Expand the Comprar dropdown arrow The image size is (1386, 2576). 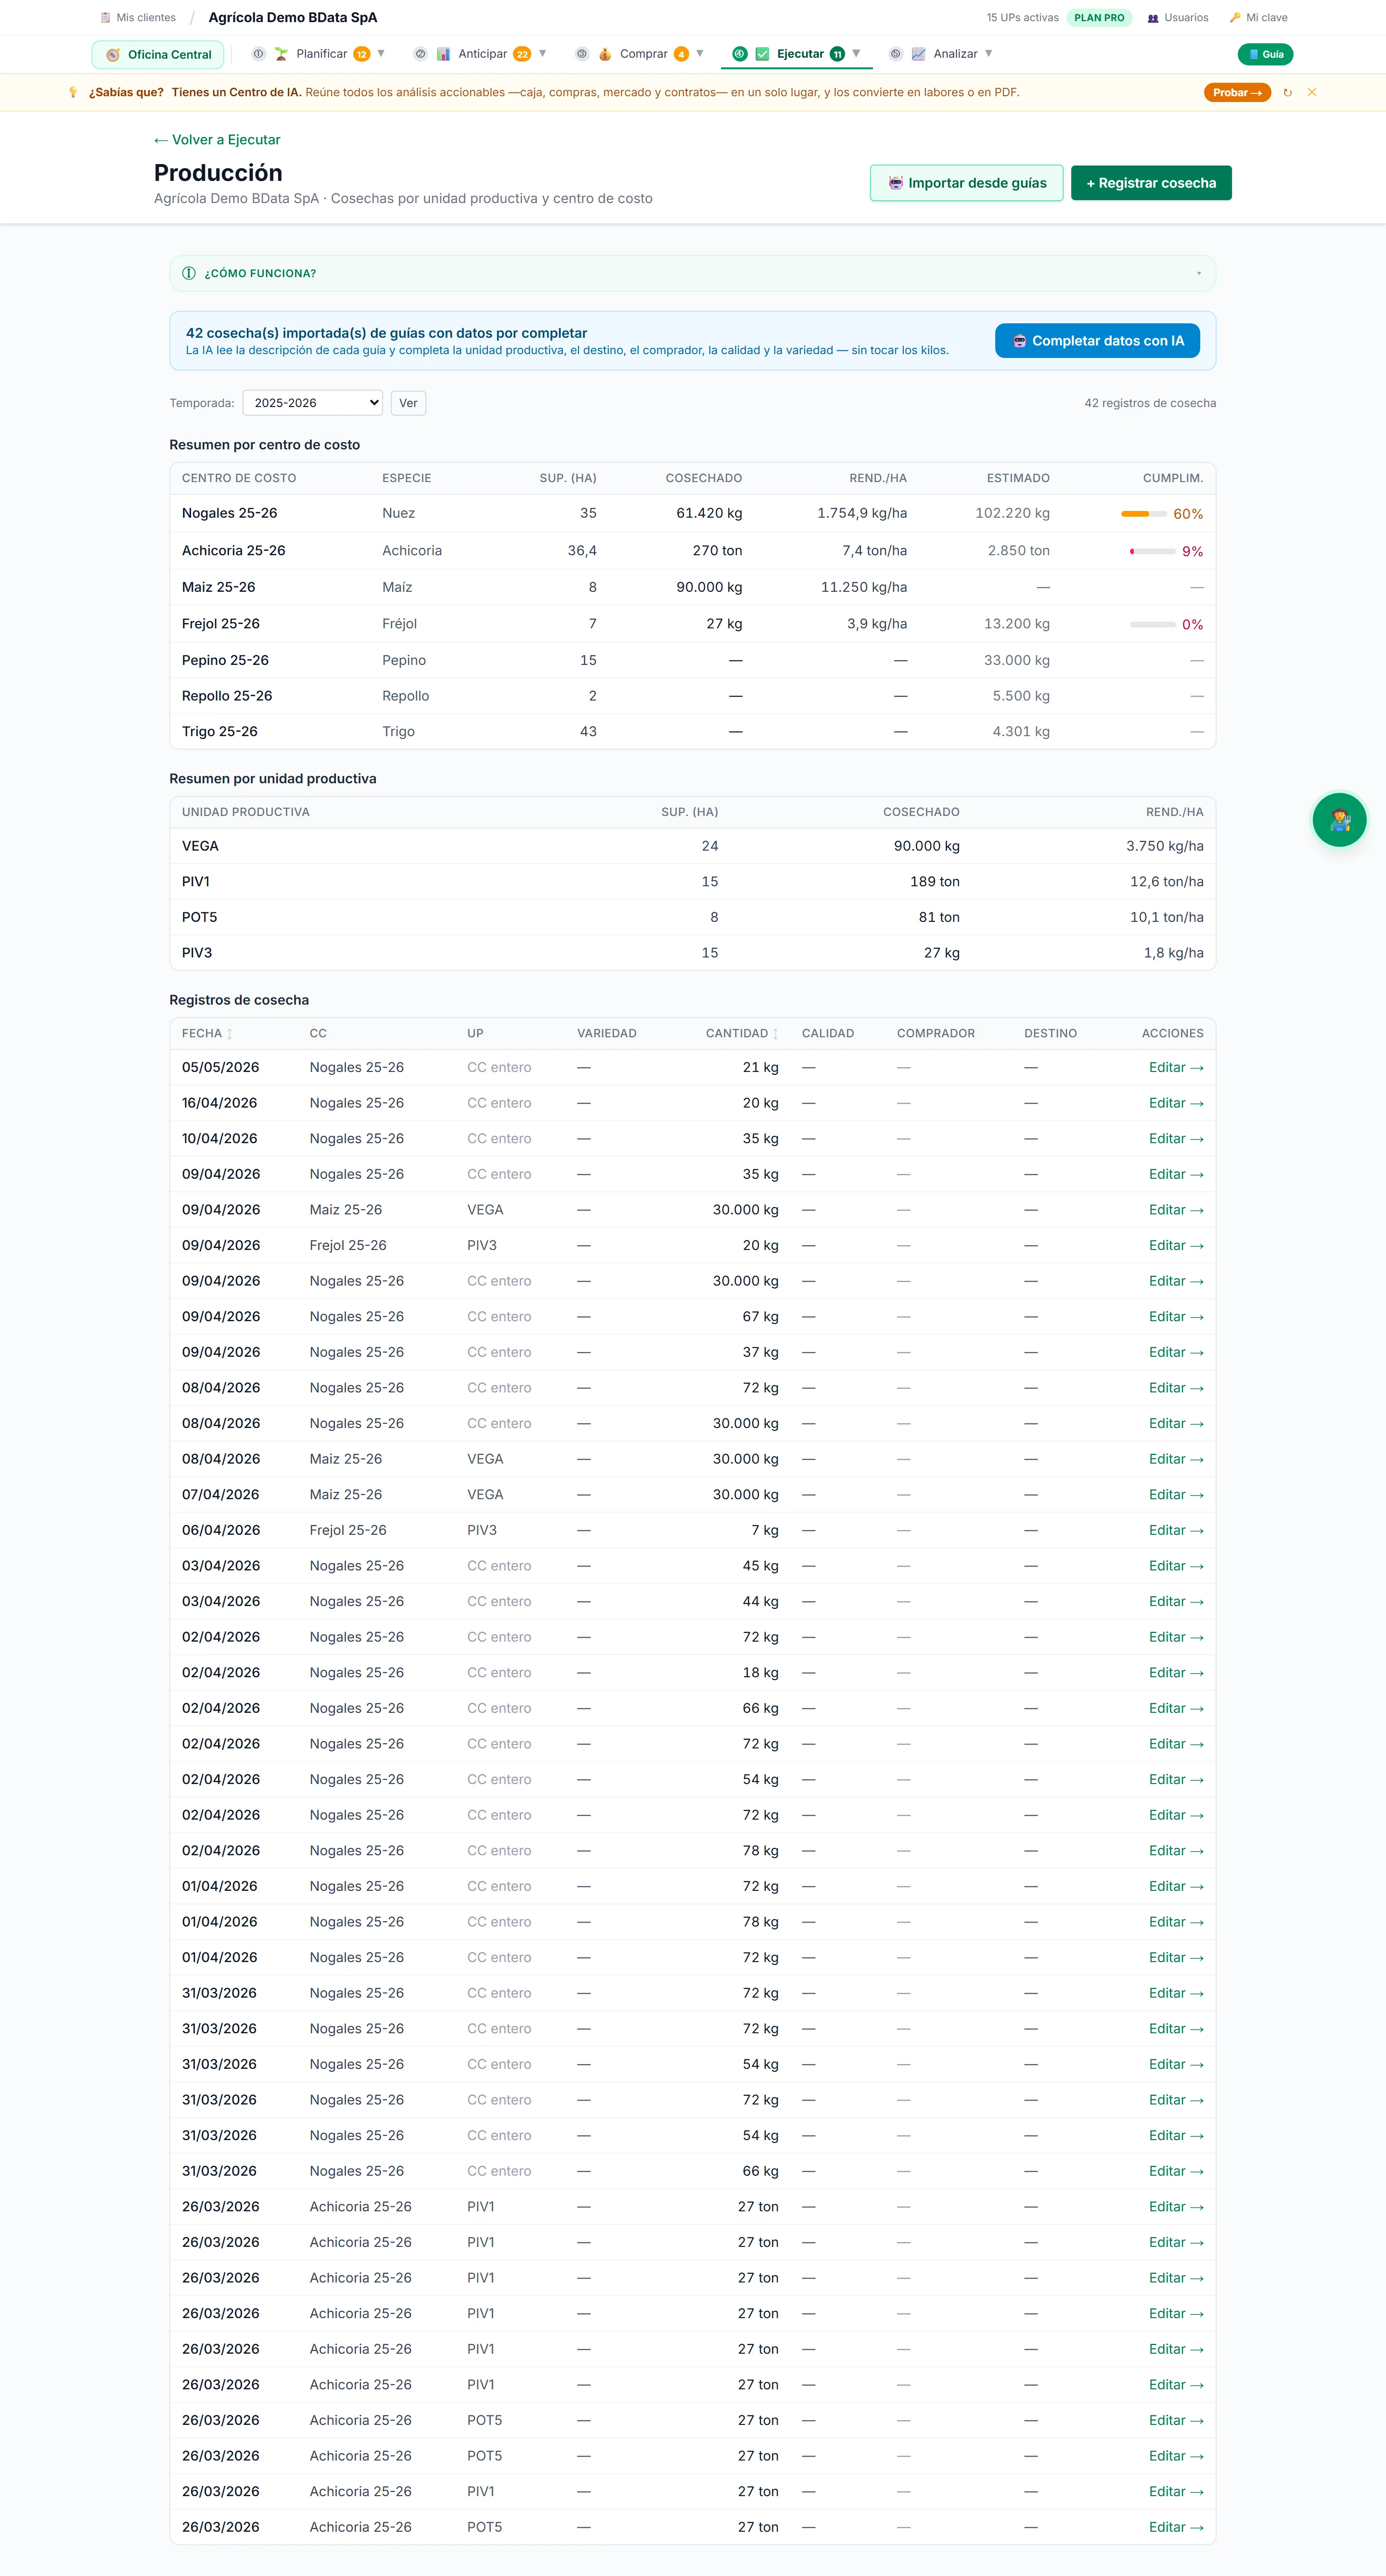pyautogui.click(x=700, y=54)
